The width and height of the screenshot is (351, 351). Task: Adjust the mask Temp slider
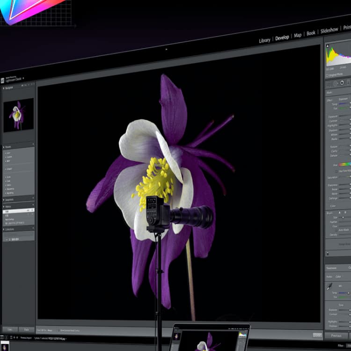(x=345, y=103)
